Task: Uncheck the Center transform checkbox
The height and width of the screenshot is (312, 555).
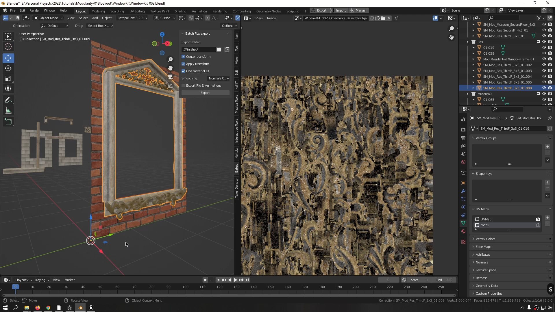Action: (x=183, y=57)
